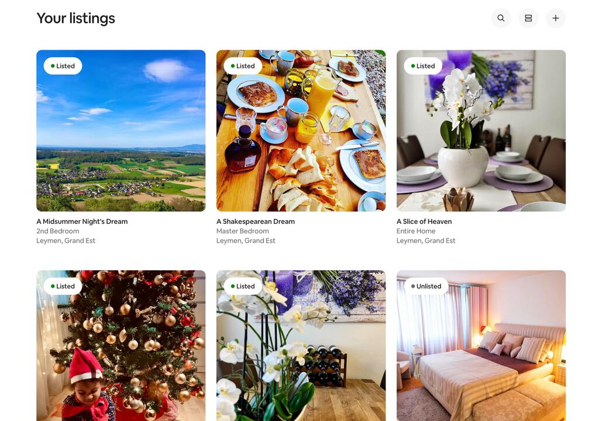Viewport: 599px width, 421px height.
Task: Add a new listing with plus icon
Action: [556, 18]
